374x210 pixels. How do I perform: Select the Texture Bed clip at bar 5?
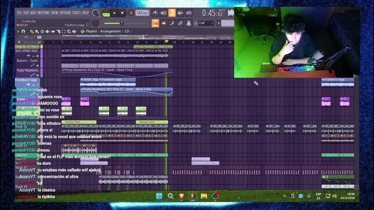pyautogui.click(x=79, y=122)
